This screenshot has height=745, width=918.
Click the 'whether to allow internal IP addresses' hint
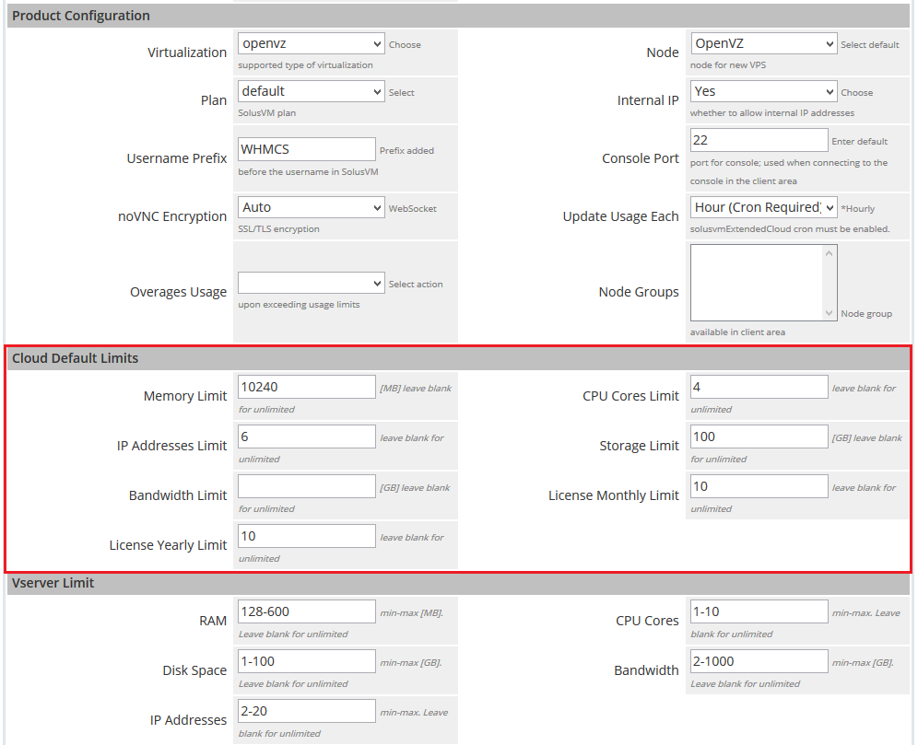[772, 113]
